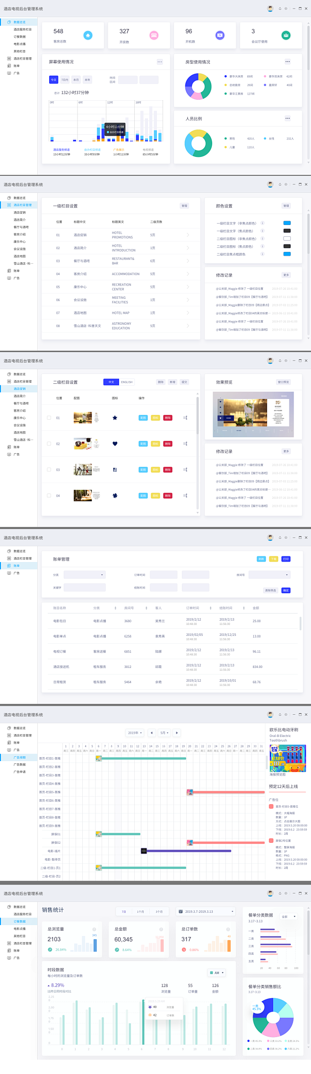This screenshot has height=1074, width=311.
Task: Click the blue swatch for 一级栏目文字 非焦点颜色
Action: [287, 223]
